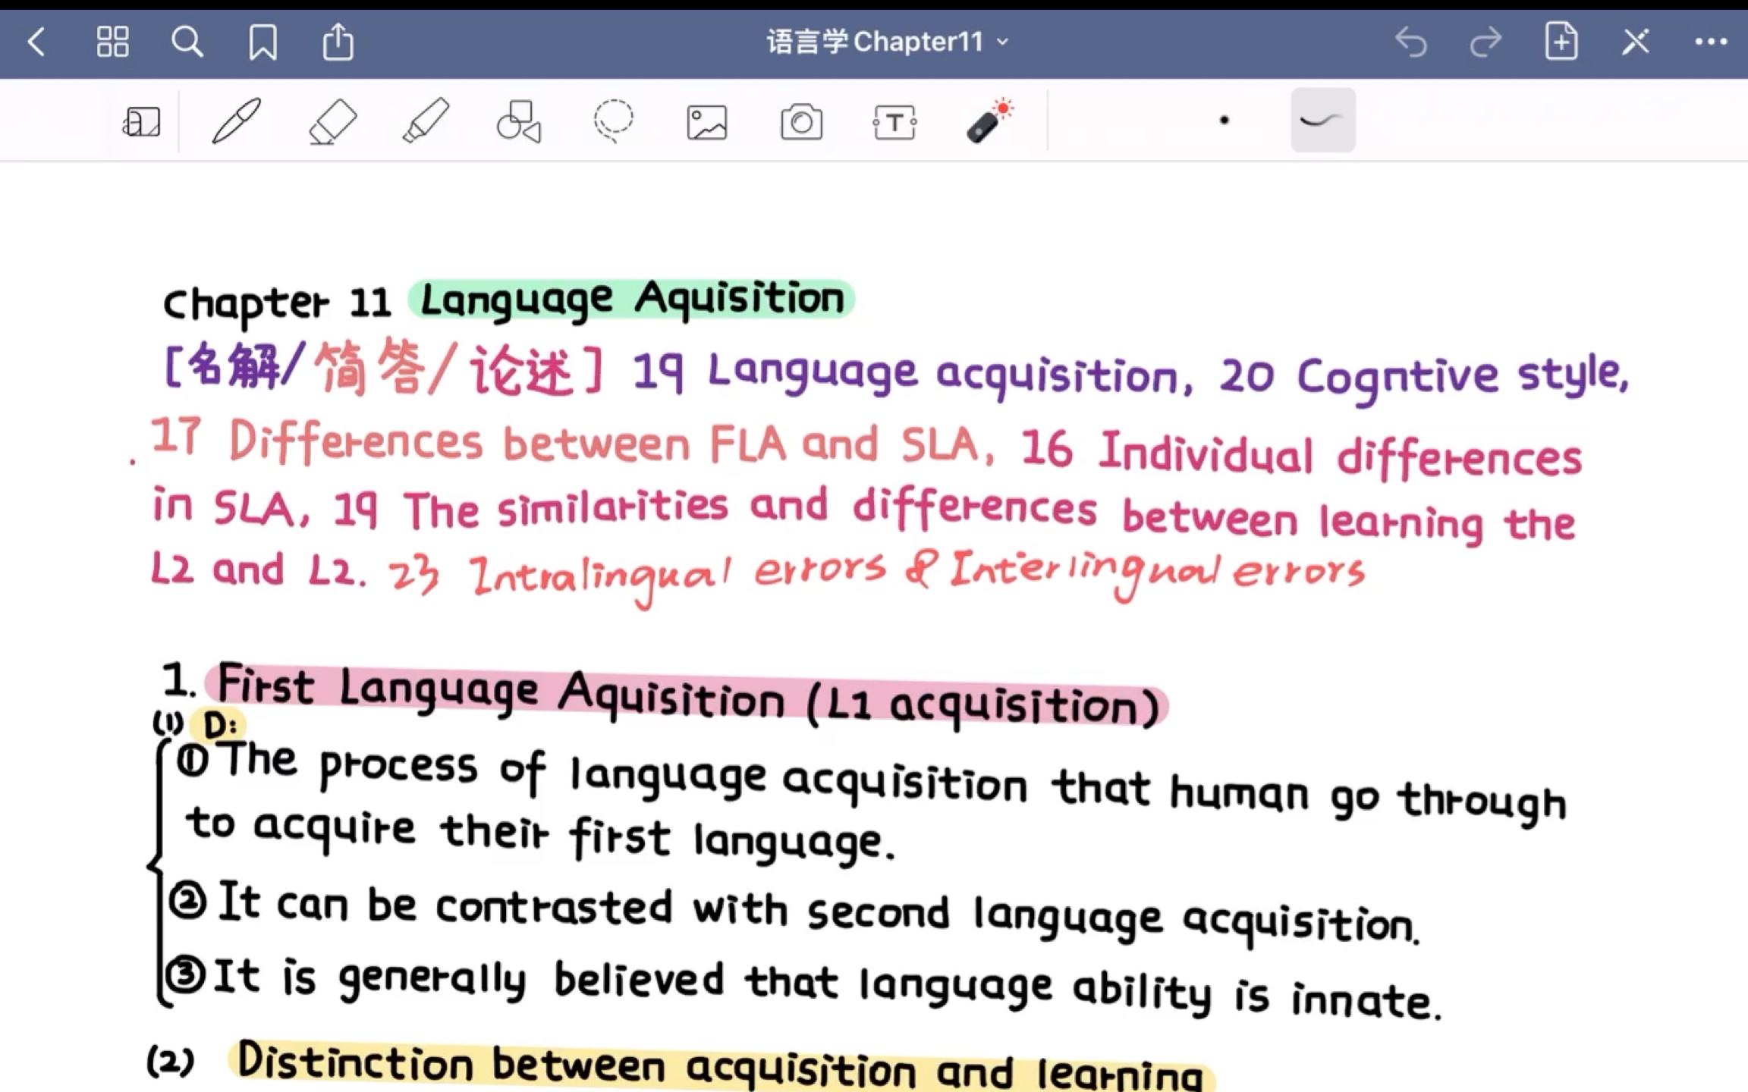Select the Eraser tool
The image size is (1748, 1092).
(x=332, y=121)
